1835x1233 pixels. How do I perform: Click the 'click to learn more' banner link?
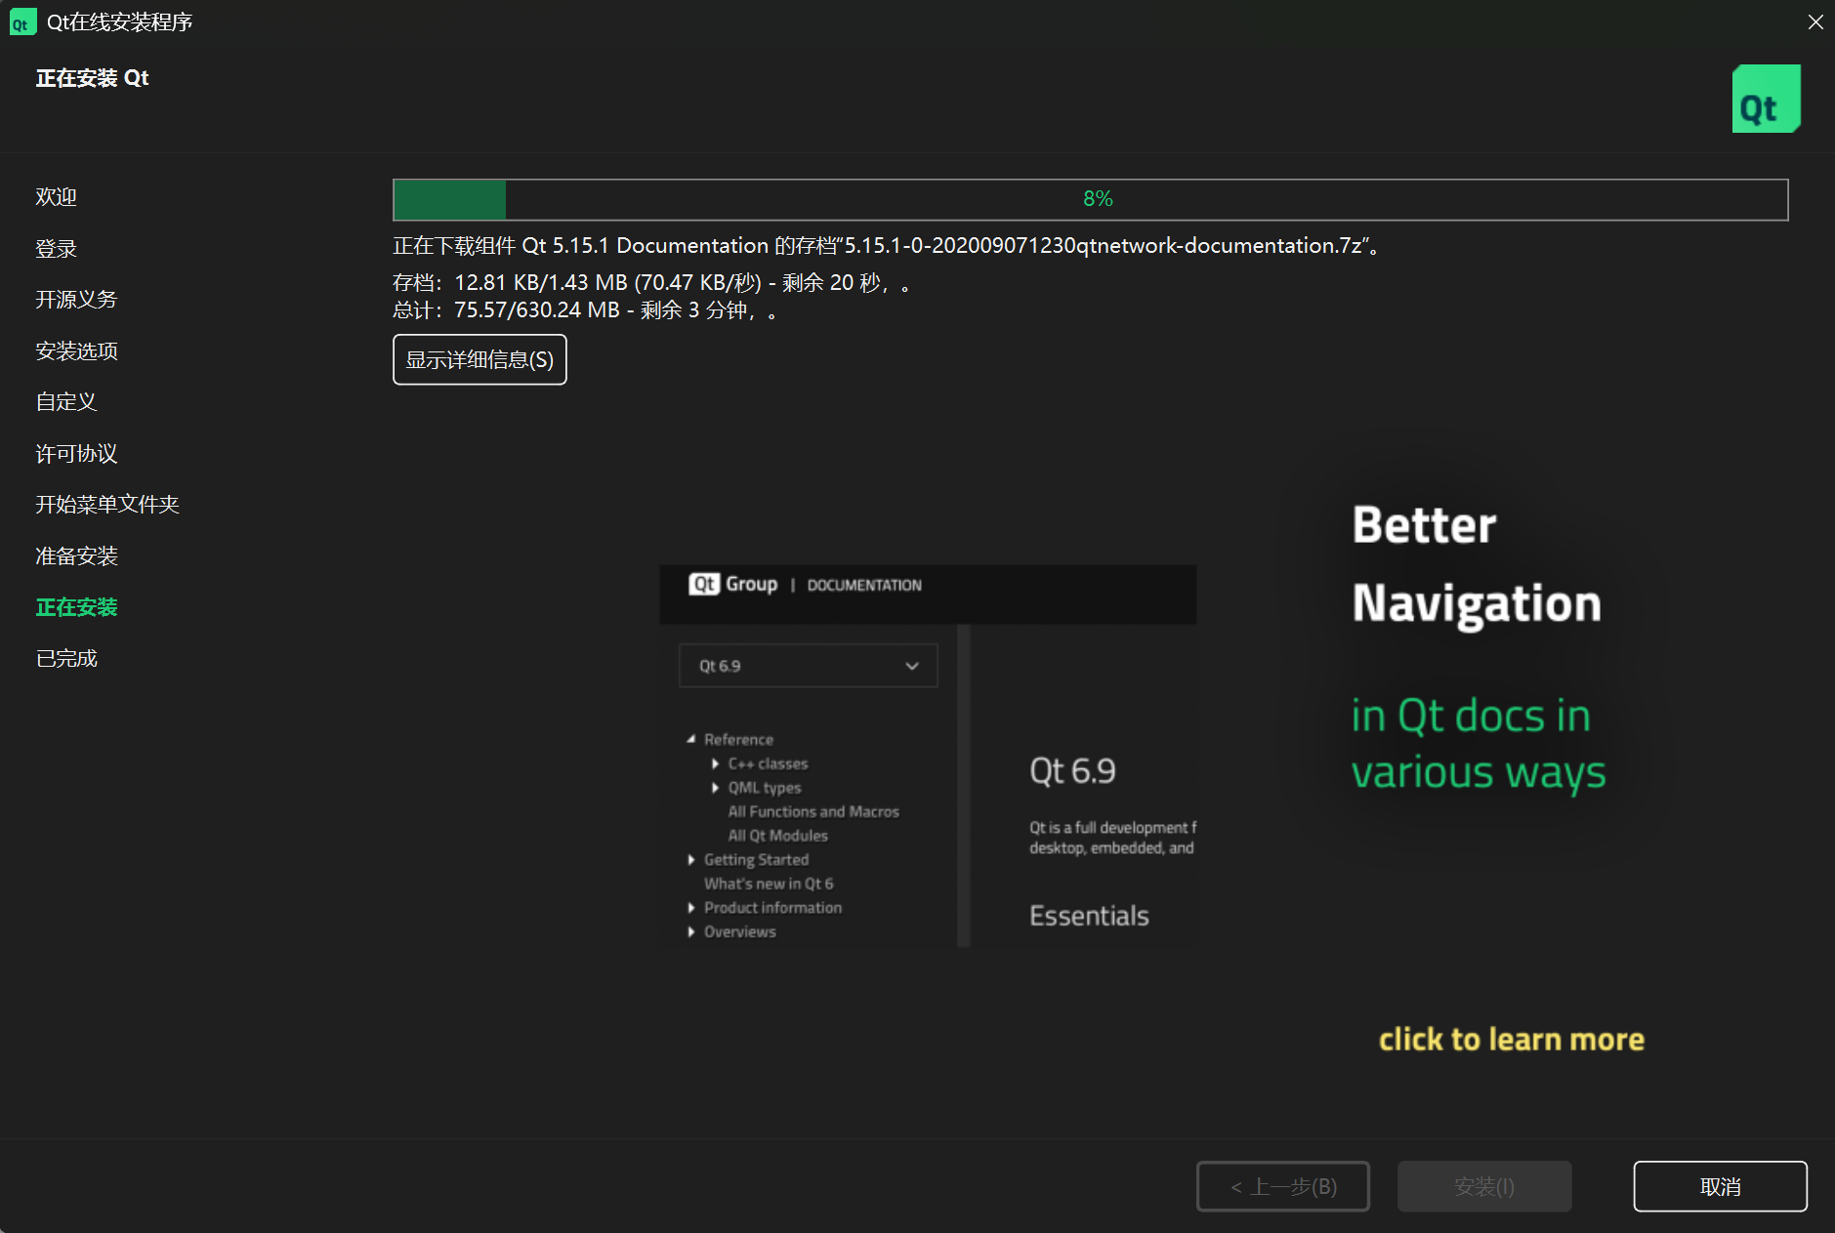pyautogui.click(x=1511, y=1039)
